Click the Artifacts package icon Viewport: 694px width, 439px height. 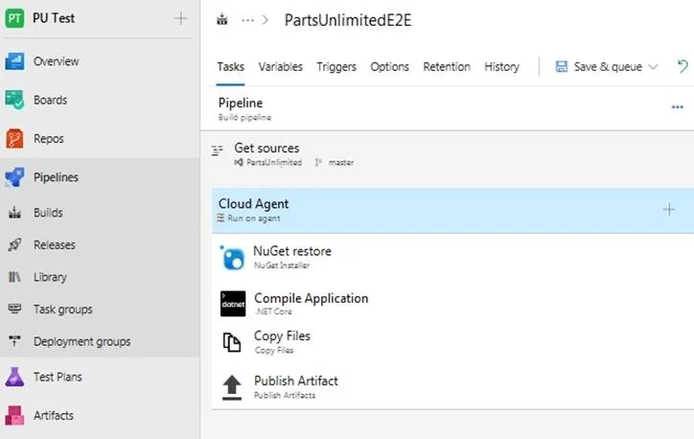(14, 416)
